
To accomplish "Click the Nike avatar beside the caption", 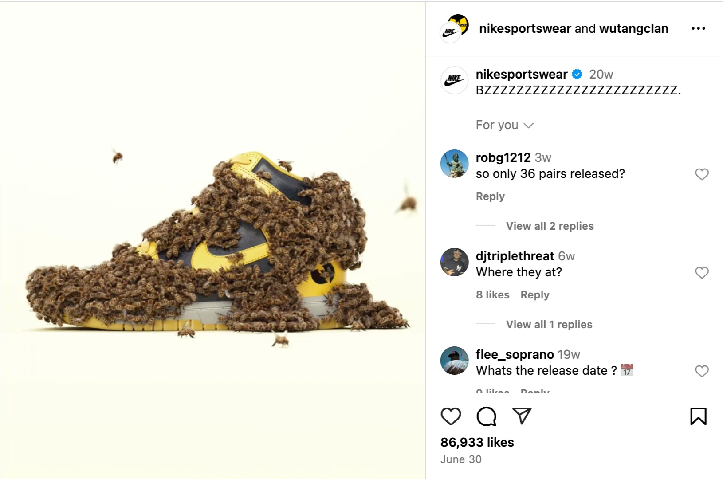I will tap(454, 80).
